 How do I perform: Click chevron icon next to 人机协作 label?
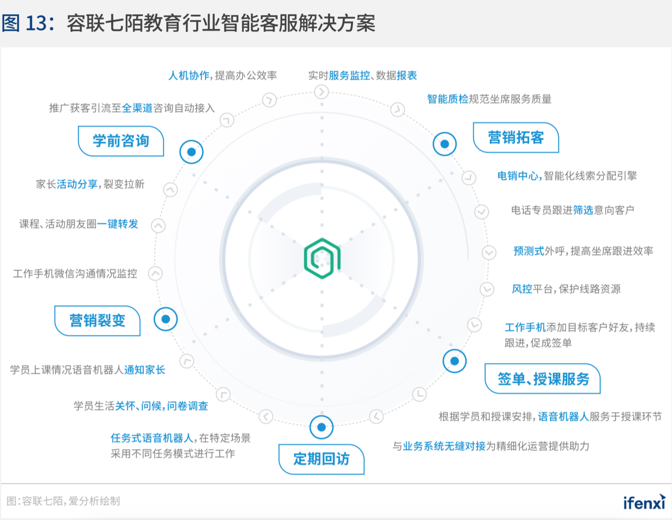(x=269, y=100)
